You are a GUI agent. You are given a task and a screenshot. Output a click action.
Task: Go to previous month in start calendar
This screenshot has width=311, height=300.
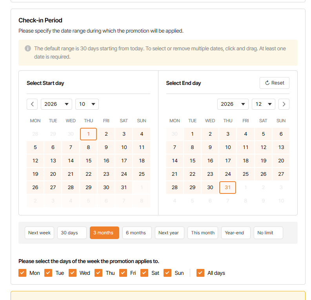coord(32,104)
